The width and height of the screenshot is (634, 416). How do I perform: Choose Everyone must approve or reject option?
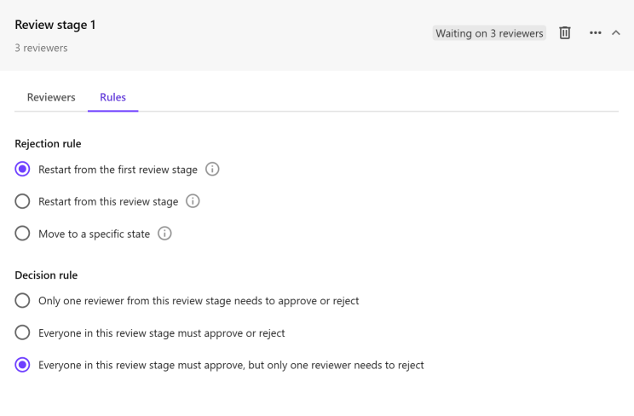22,332
